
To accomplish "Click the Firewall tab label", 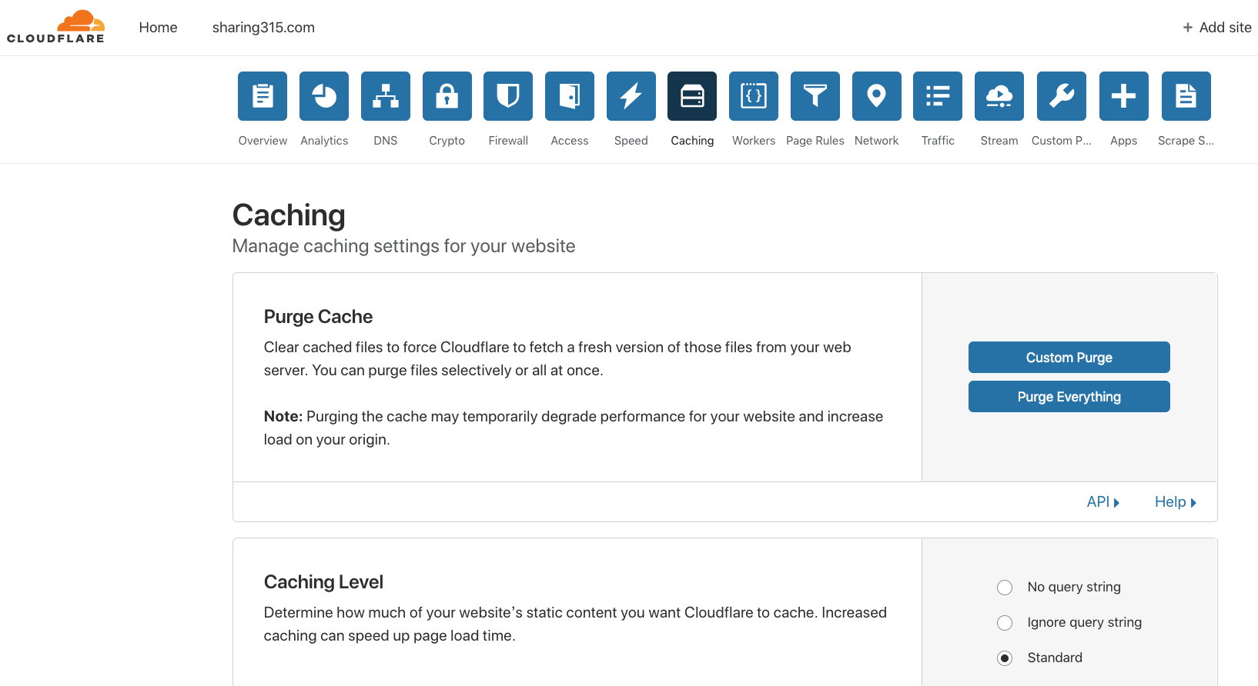I will [508, 141].
